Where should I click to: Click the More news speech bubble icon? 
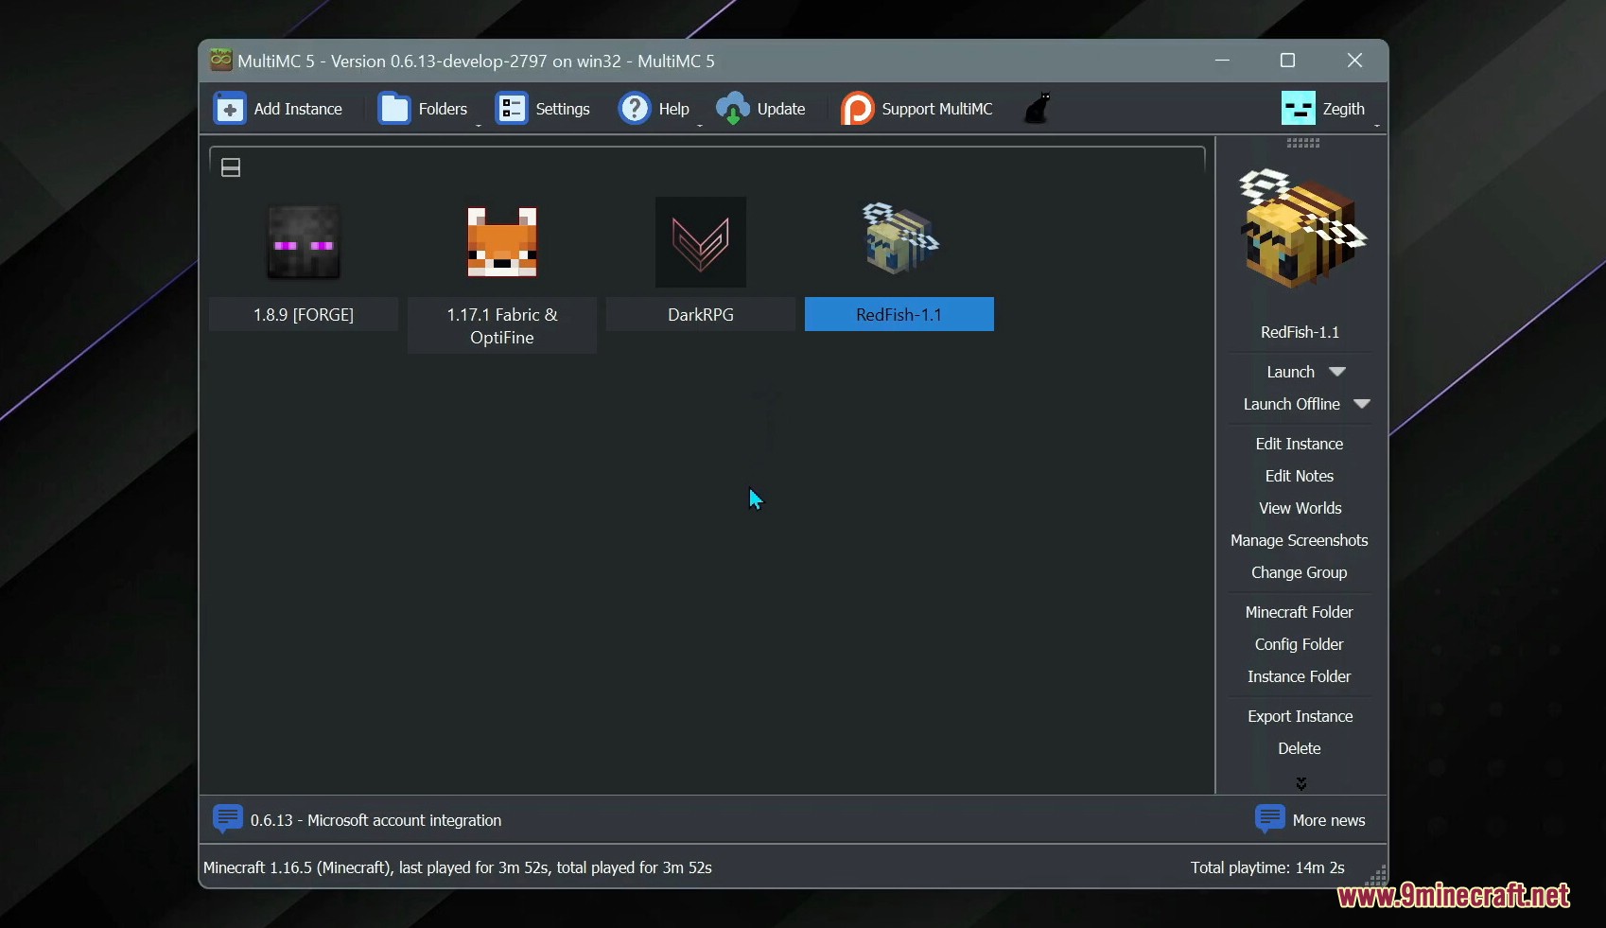click(1270, 819)
